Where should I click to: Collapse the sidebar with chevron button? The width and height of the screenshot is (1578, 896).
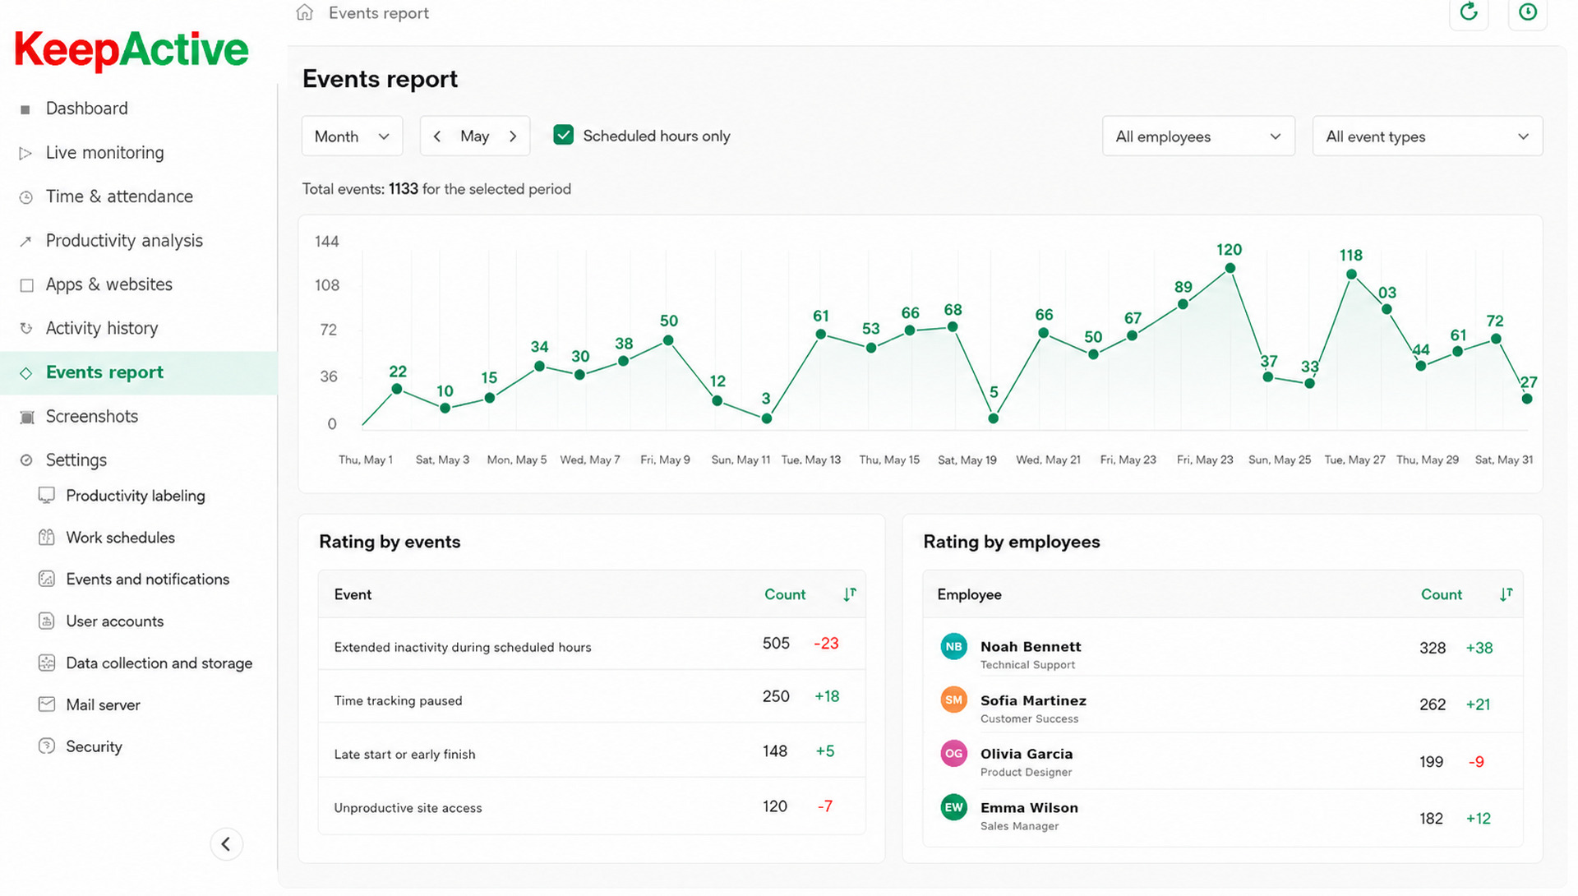click(x=226, y=844)
